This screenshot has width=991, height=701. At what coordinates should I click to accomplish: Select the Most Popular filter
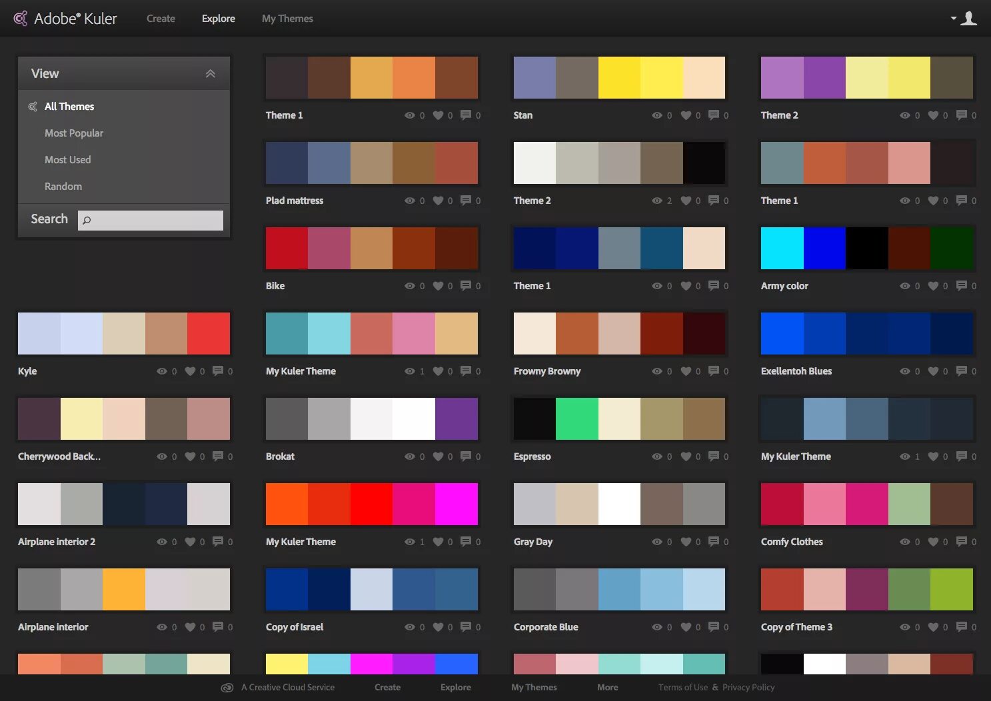click(74, 133)
